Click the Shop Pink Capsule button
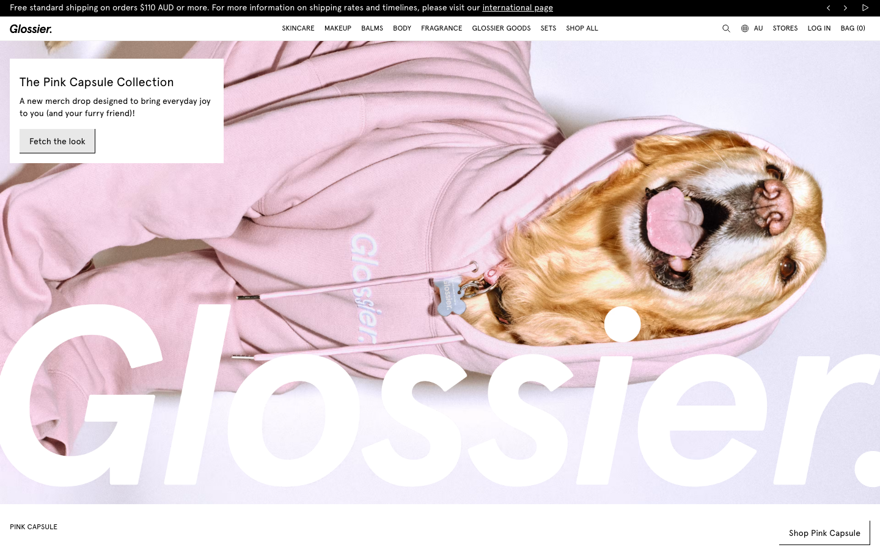The width and height of the screenshot is (880, 550). 824,533
